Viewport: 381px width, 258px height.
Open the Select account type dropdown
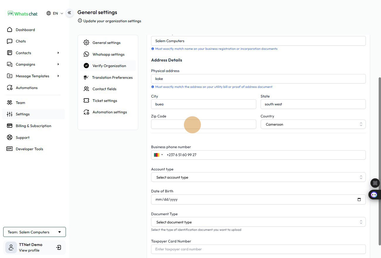coord(258,177)
